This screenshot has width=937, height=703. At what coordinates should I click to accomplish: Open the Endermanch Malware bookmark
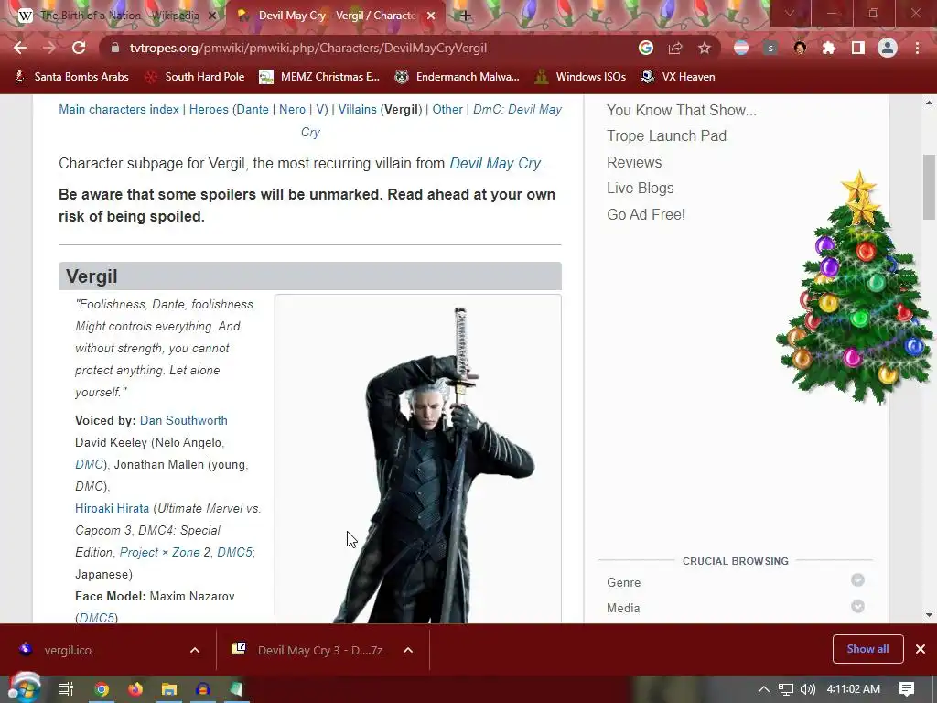458,77
